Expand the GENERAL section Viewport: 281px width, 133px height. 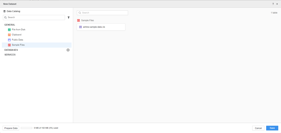tap(10, 25)
